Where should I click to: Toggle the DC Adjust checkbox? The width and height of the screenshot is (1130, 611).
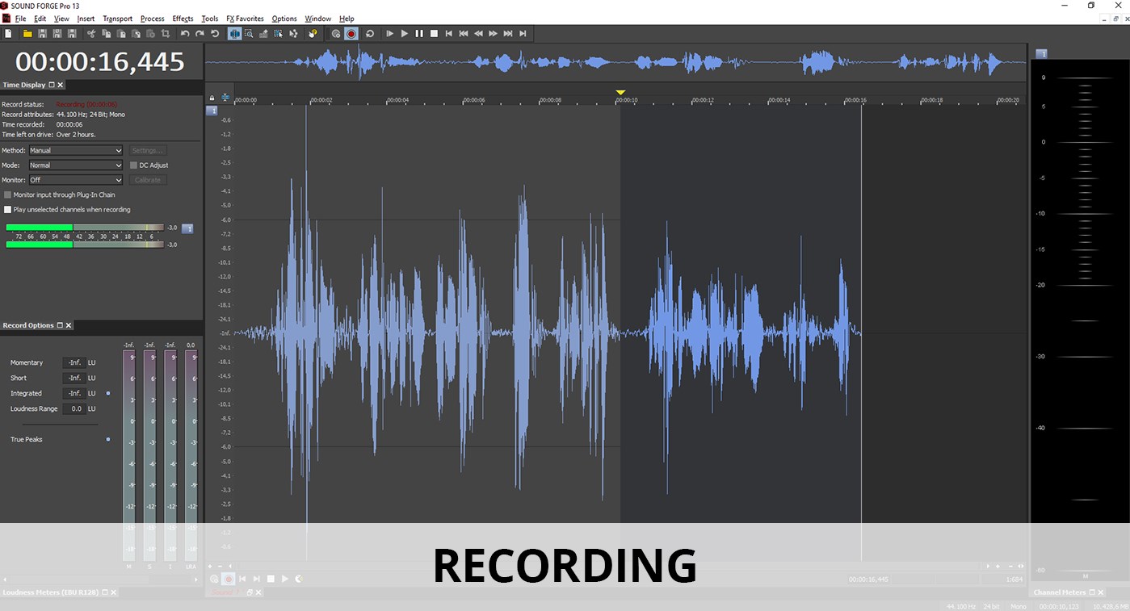(133, 165)
